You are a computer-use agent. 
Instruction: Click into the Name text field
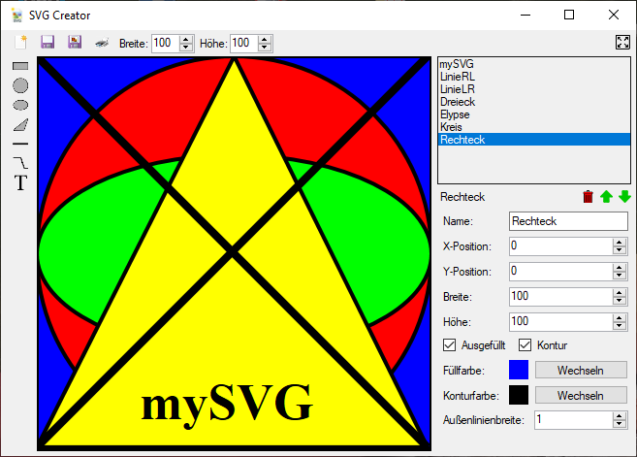(x=568, y=221)
